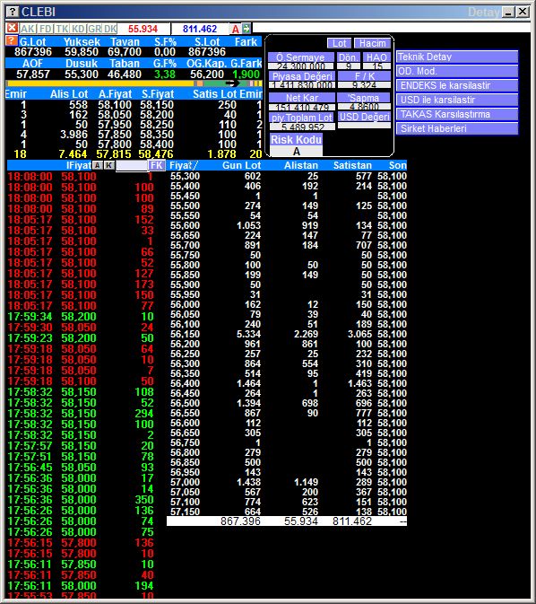Select the FD toolbar icon

pyautogui.click(x=46, y=29)
